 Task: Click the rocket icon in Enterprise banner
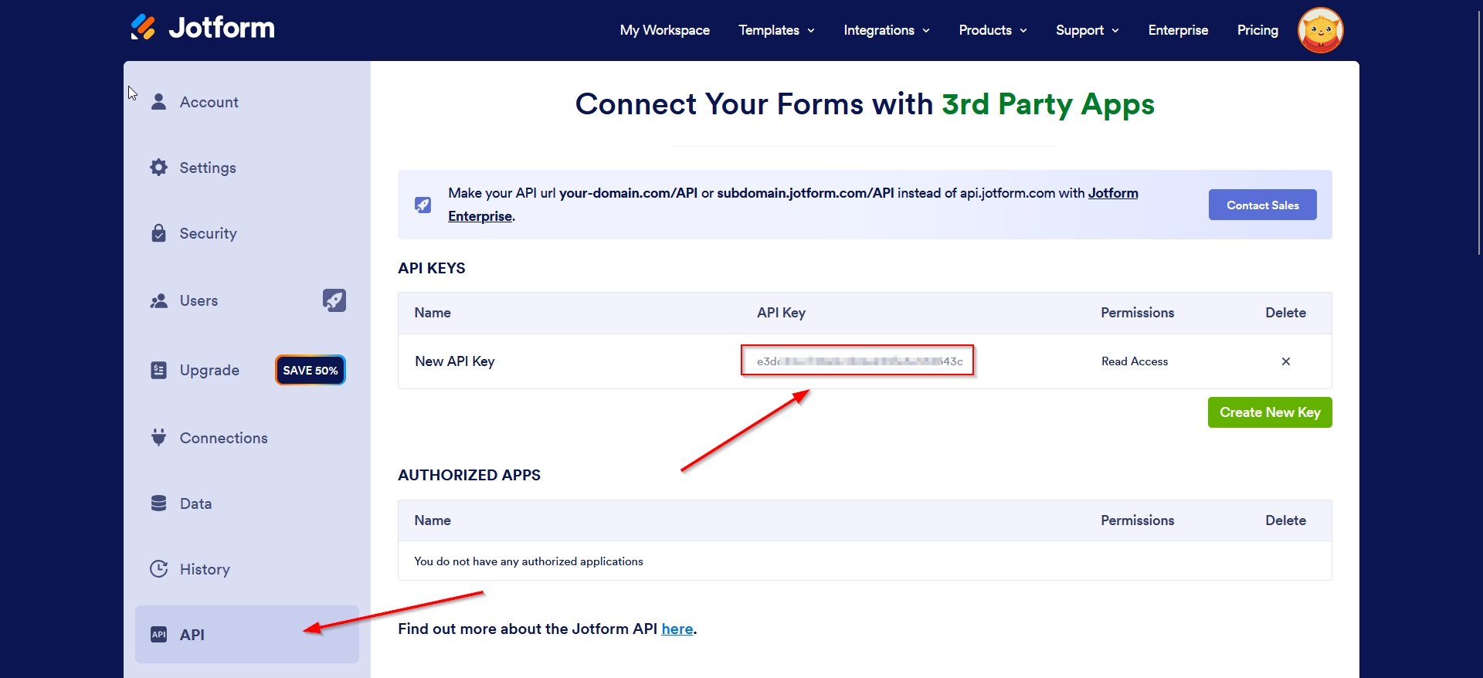(423, 205)
